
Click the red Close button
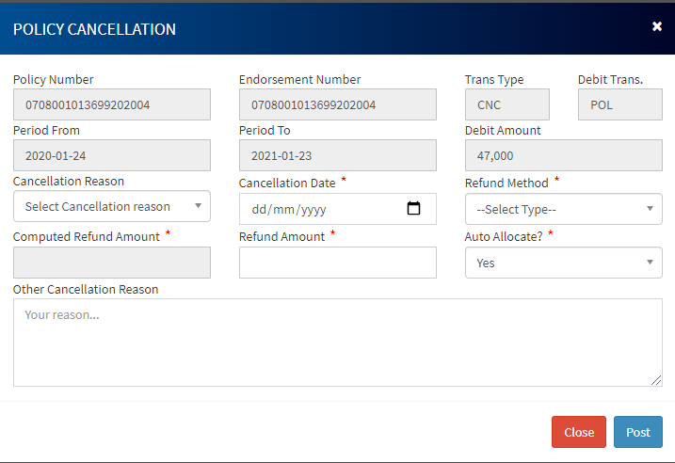(x=579, y=432)
